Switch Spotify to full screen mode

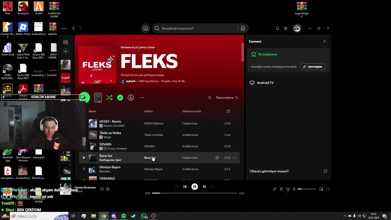click(328, 189)
